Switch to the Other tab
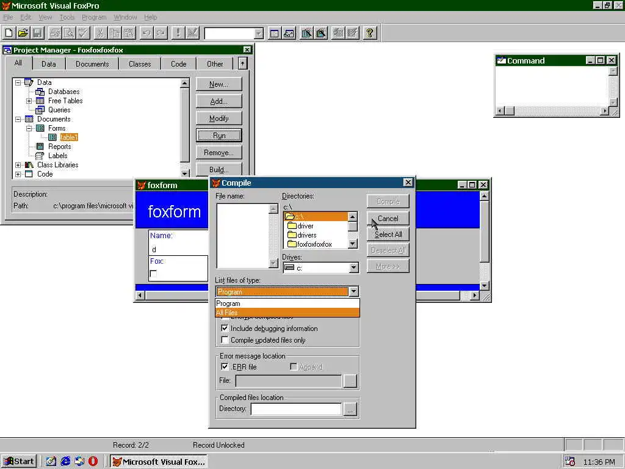The height and width of the screenshot is (469, 625). point(215,64)
